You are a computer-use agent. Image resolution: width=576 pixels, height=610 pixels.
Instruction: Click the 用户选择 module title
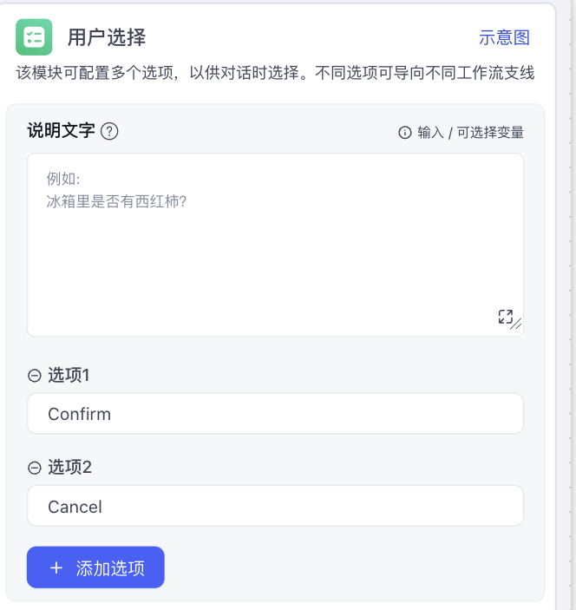point(107,37)
